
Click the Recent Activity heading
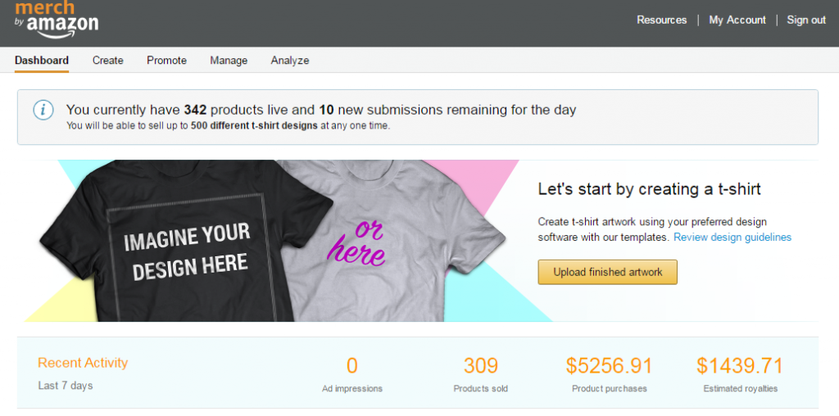point(83,363)
